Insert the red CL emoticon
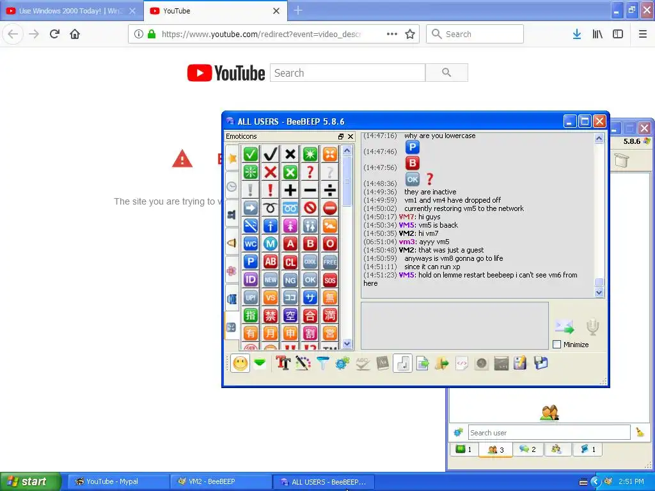The width and height of the screenshot is (655, 491). [290, 261]
